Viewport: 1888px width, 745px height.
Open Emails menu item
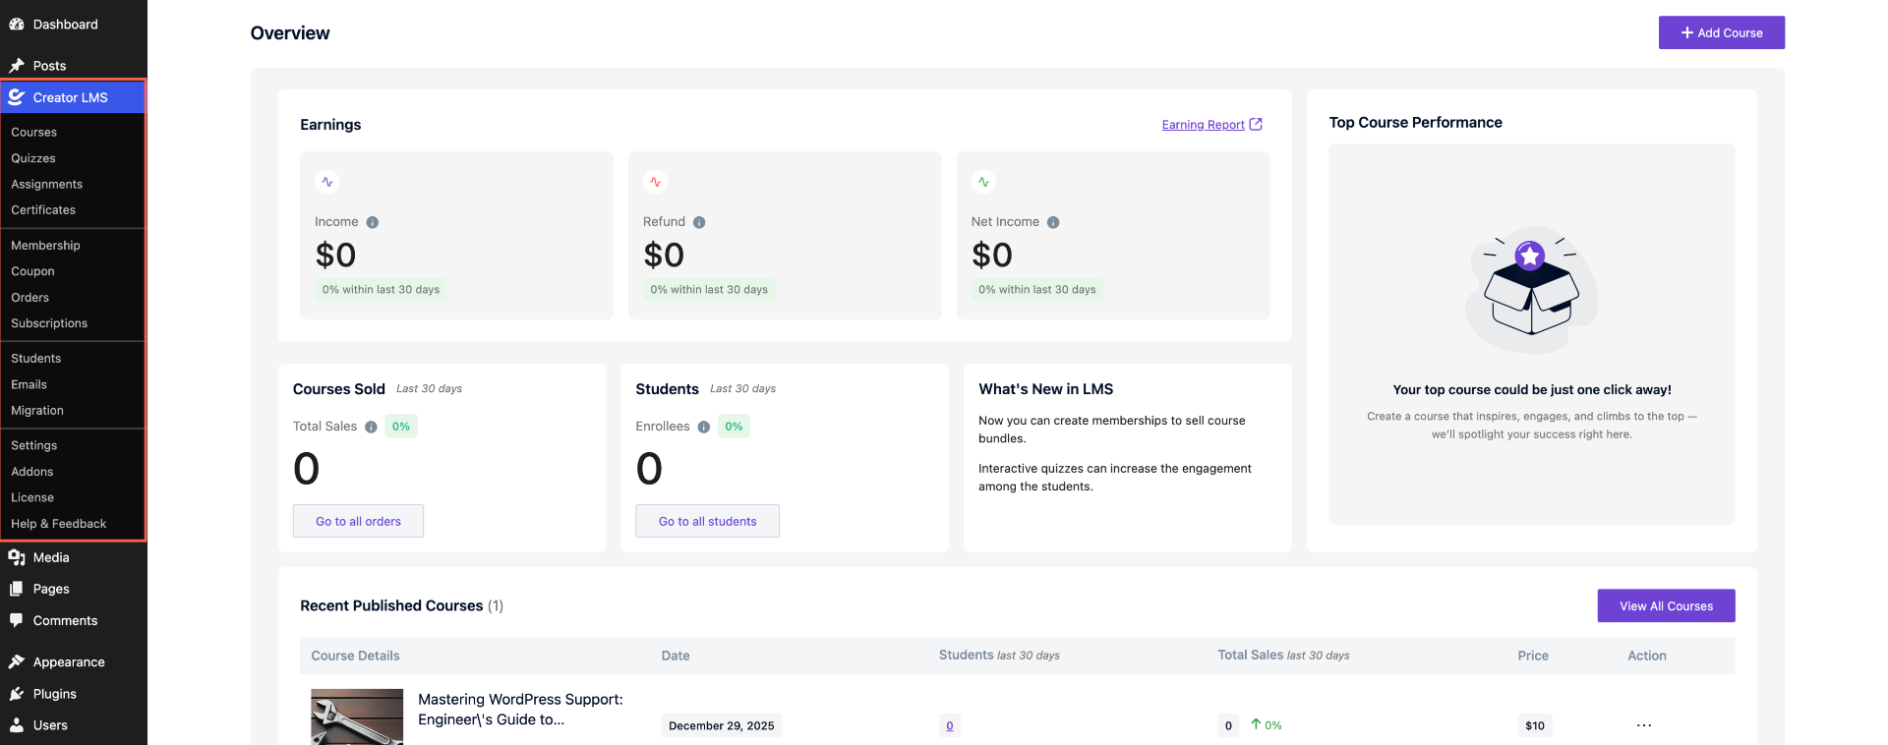(x=29, y=384)
